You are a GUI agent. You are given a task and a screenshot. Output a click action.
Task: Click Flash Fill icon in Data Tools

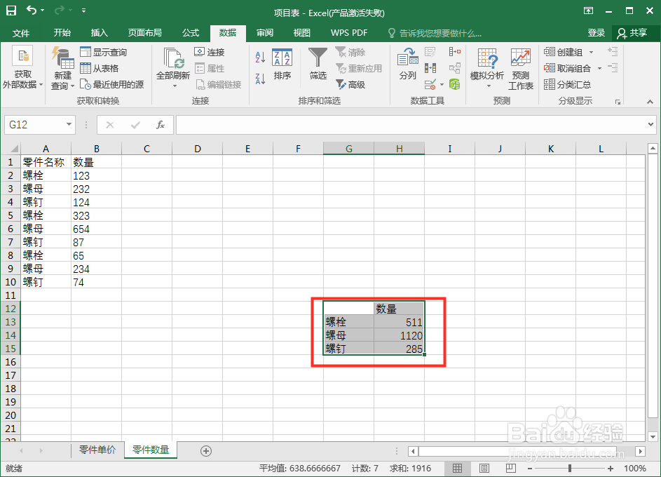430,52
